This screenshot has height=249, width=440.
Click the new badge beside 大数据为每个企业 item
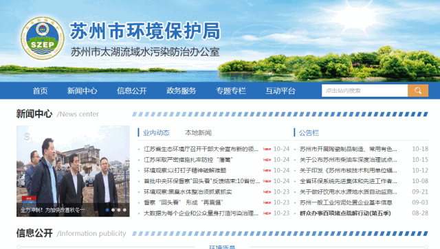pyautogui.click(x=267, y=213)
